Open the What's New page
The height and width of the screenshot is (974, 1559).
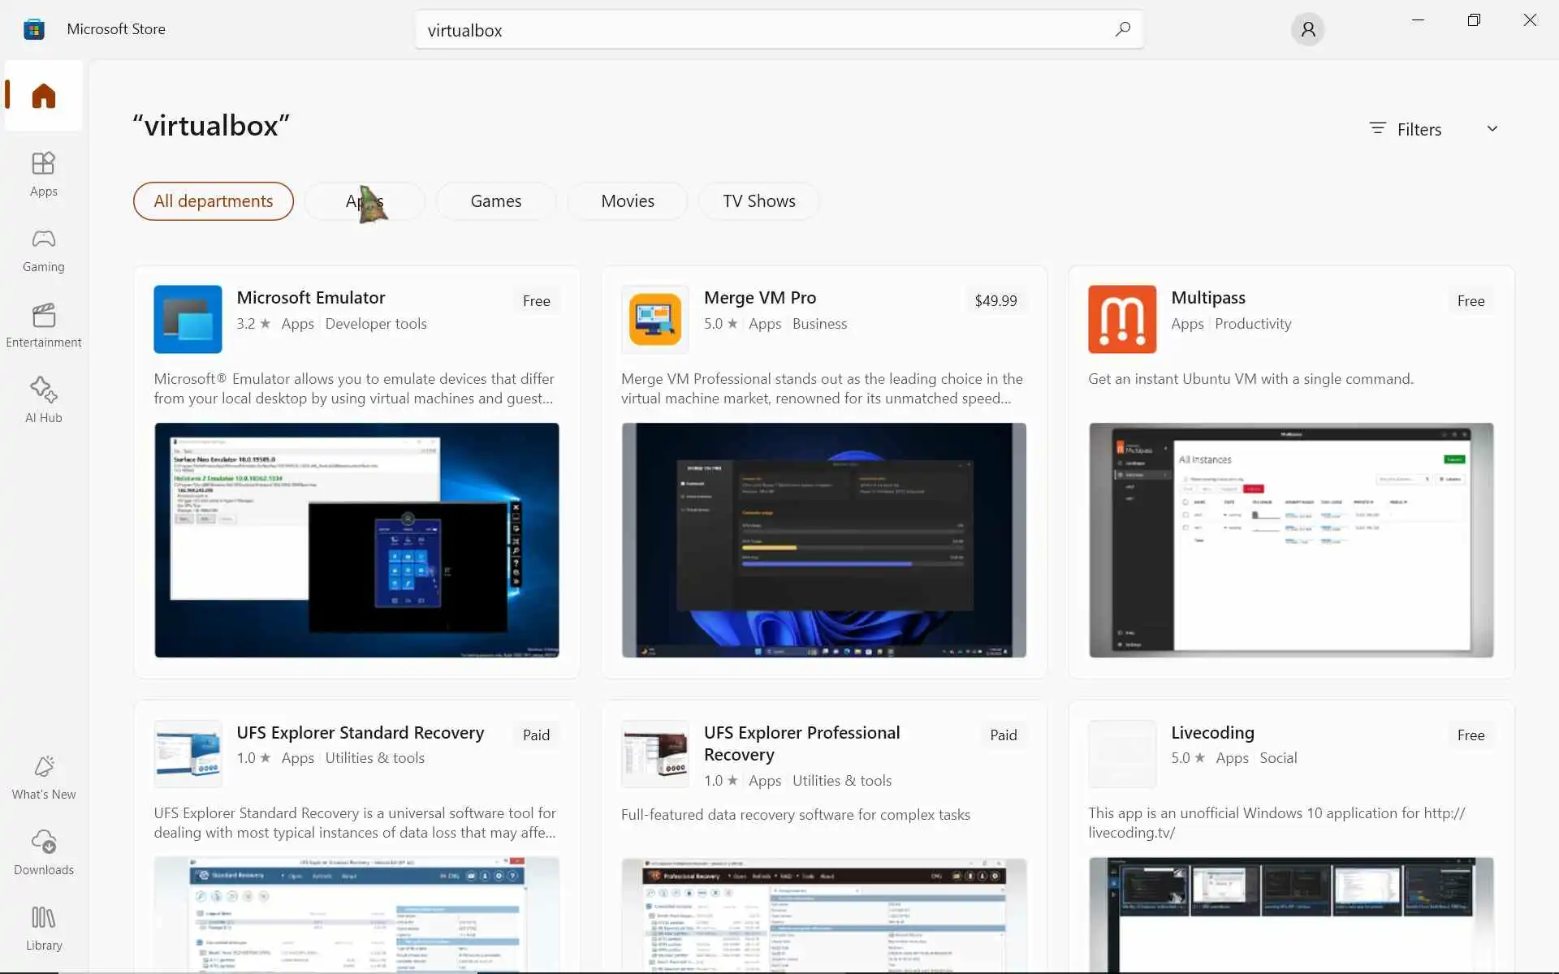click(x=44, y=777)
